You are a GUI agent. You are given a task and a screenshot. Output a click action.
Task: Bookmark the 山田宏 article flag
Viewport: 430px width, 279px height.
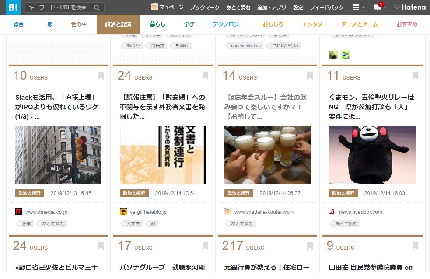coord(415,246)
